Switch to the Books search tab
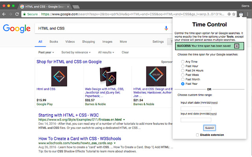This screenshot has height=157, width=252. (54, 42)
